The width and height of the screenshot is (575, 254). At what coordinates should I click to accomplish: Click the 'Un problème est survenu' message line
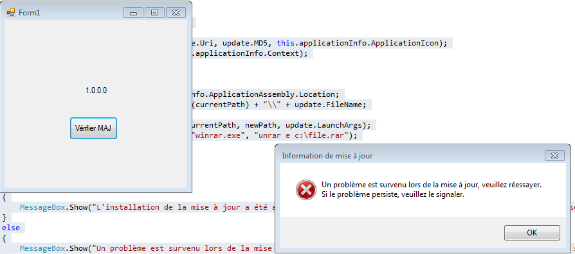431,185
